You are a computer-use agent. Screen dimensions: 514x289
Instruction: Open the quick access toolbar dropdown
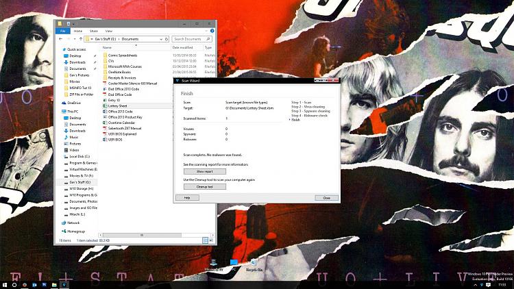74,24
